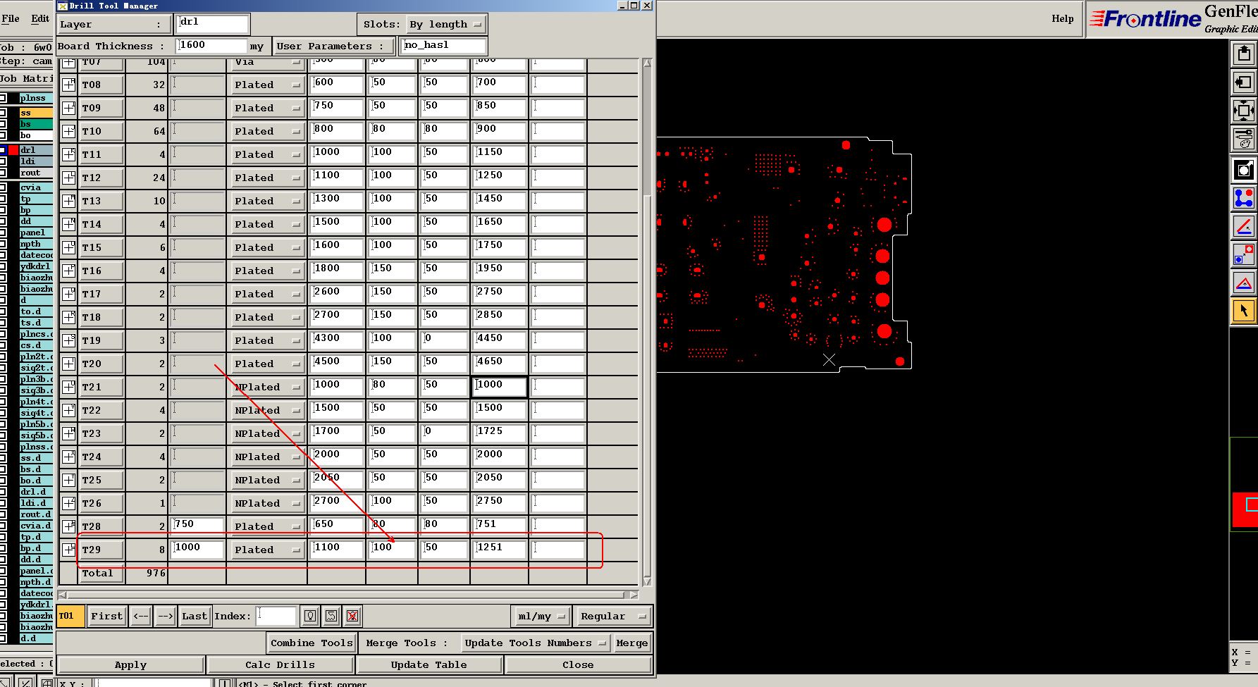
Task: Toggle the checkbox for layer ldi
Action: click(3, 161)
